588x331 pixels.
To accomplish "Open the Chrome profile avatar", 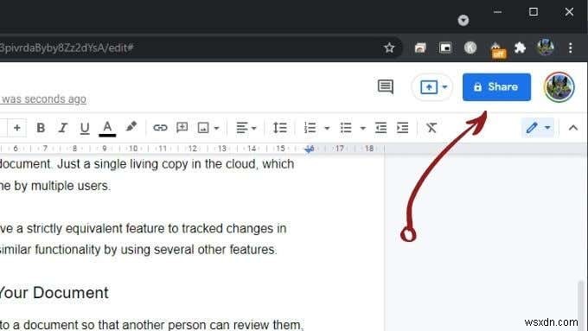I will tap(546, 48).
